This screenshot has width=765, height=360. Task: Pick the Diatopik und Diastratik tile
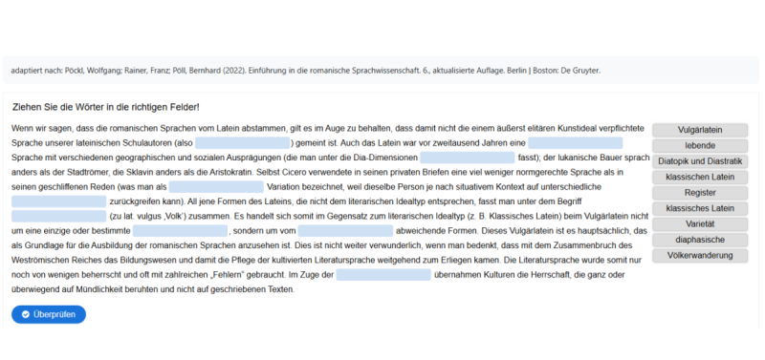click(700, 161)
